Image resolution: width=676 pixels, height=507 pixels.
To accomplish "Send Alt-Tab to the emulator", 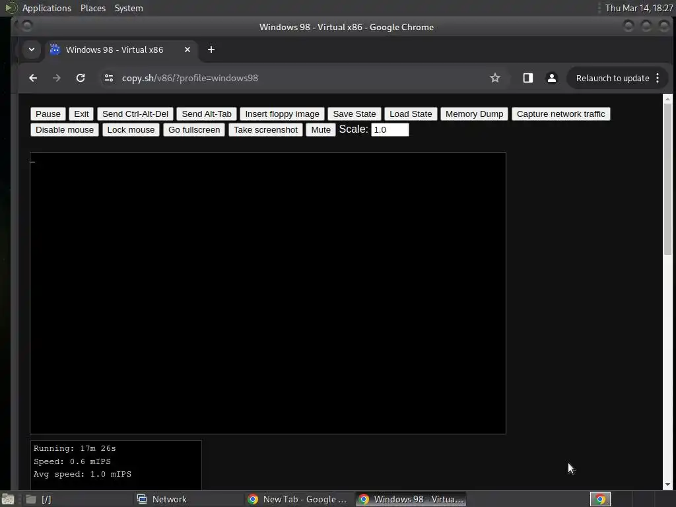I will click(x=207, y=114).
